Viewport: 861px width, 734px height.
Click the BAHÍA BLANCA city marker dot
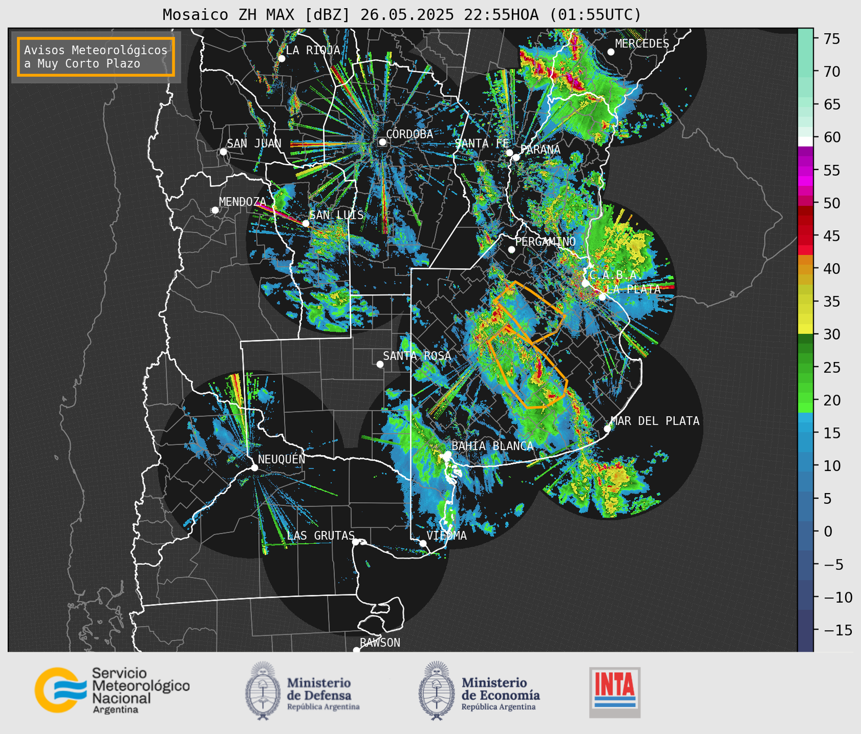click(x=448, y=454)
